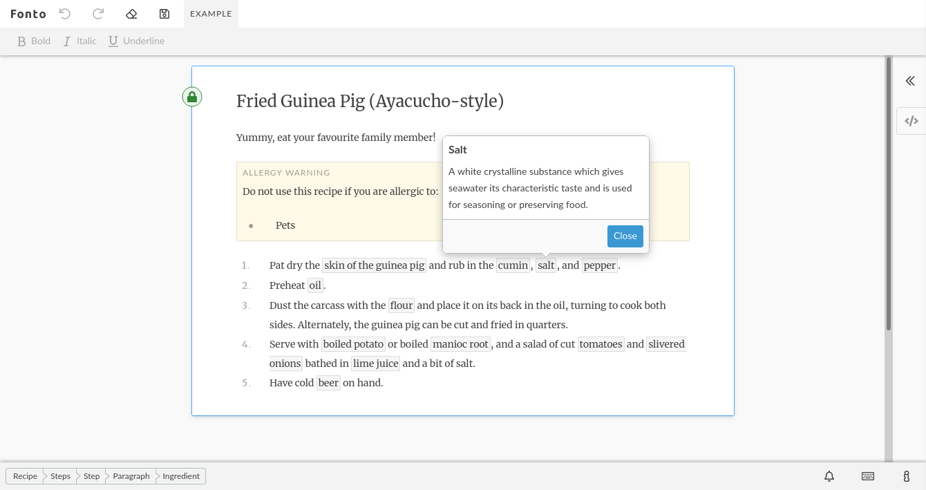The height and width of the screenshot is (490, 926).
Task: Select the beer ingredient in step five
Action: coord(328,382)
